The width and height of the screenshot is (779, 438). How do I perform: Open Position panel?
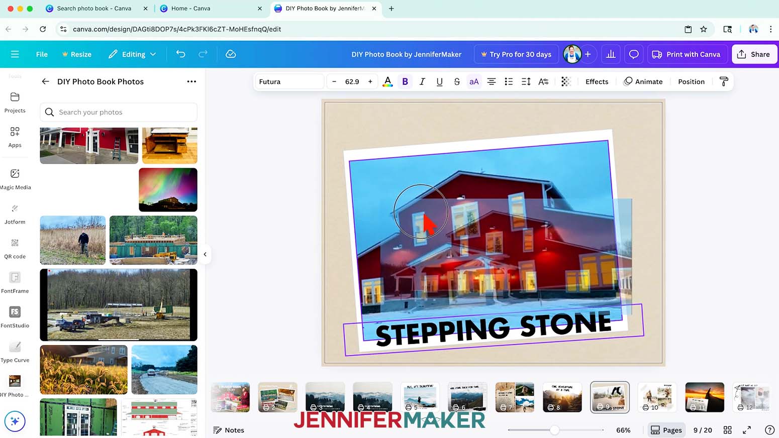coord(691,81)
